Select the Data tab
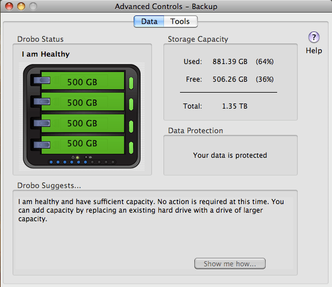The width and height of the screenshot is (332, 287). tap(149, 21)
